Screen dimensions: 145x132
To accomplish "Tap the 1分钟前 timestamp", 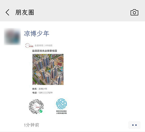I will click(31, 125).
